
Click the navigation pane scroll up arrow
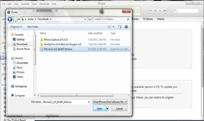[35, 32]
